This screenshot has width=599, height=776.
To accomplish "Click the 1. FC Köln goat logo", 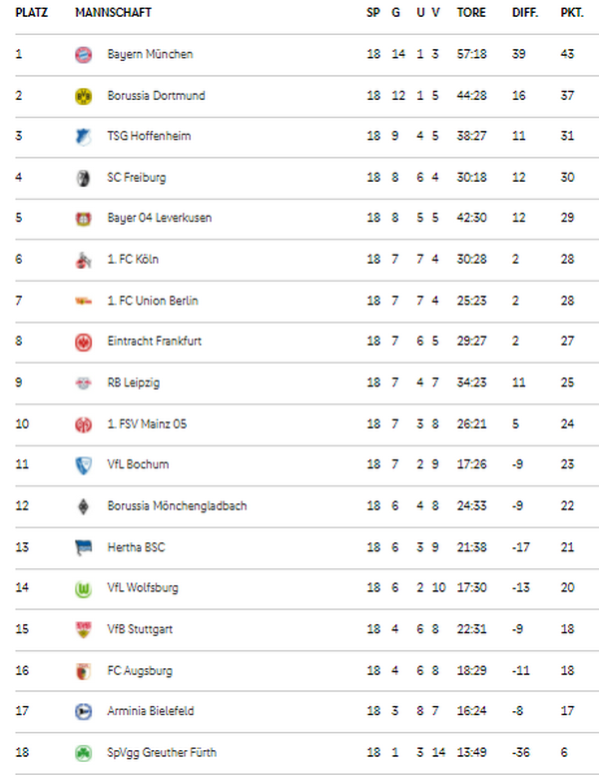I will point(83,260).
